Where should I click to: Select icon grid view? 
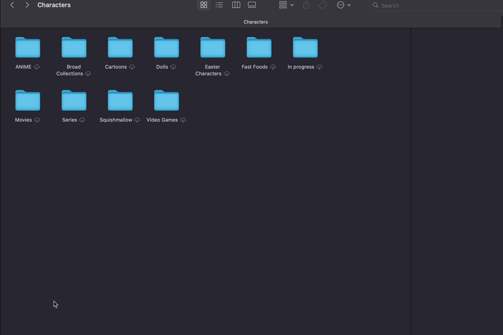[x=204, y=5]
